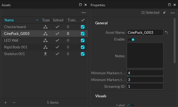
Task: Uncheck the Checkerboard asset checkbox
Action: 82,27
